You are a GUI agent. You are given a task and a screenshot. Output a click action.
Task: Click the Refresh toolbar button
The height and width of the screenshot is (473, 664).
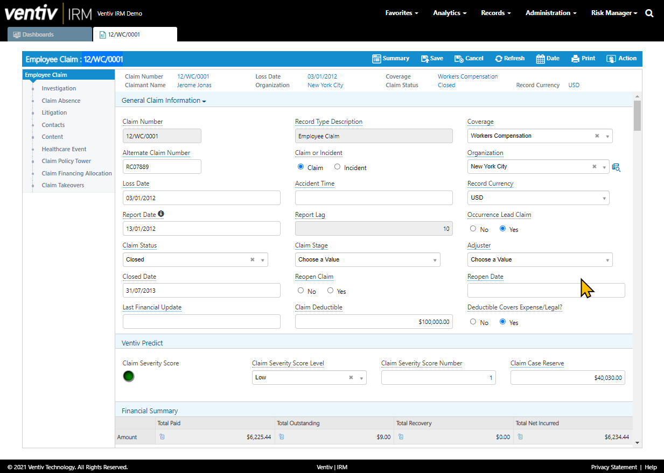(509, 59)
